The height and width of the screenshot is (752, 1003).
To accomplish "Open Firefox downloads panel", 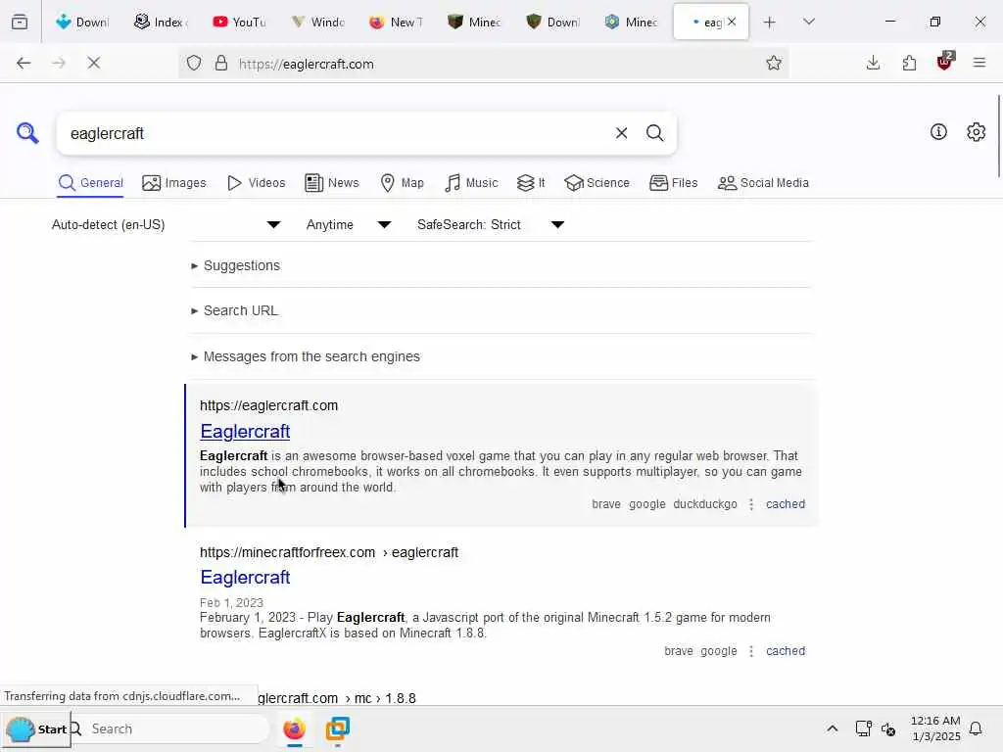I will coord(873,63).
